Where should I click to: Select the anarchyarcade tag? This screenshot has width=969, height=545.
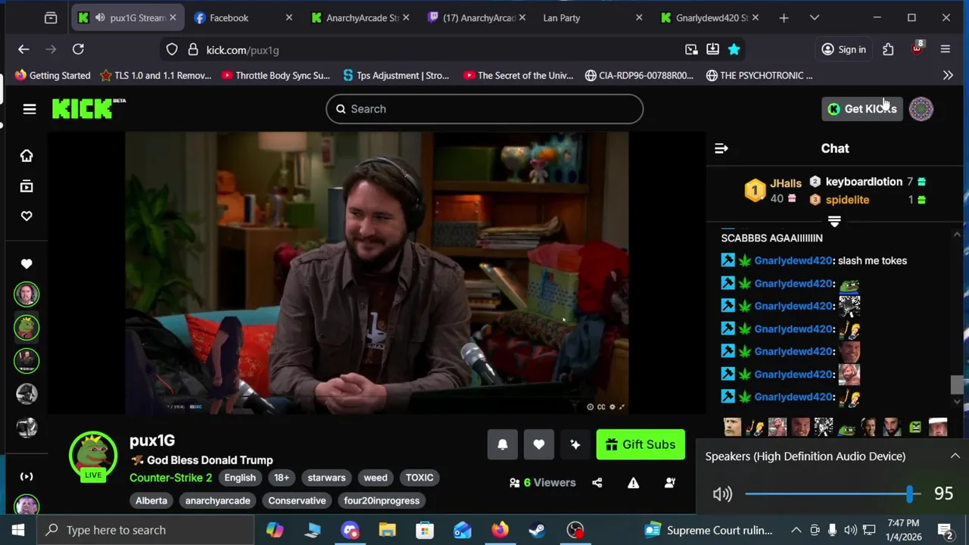(x=217, y=500)
